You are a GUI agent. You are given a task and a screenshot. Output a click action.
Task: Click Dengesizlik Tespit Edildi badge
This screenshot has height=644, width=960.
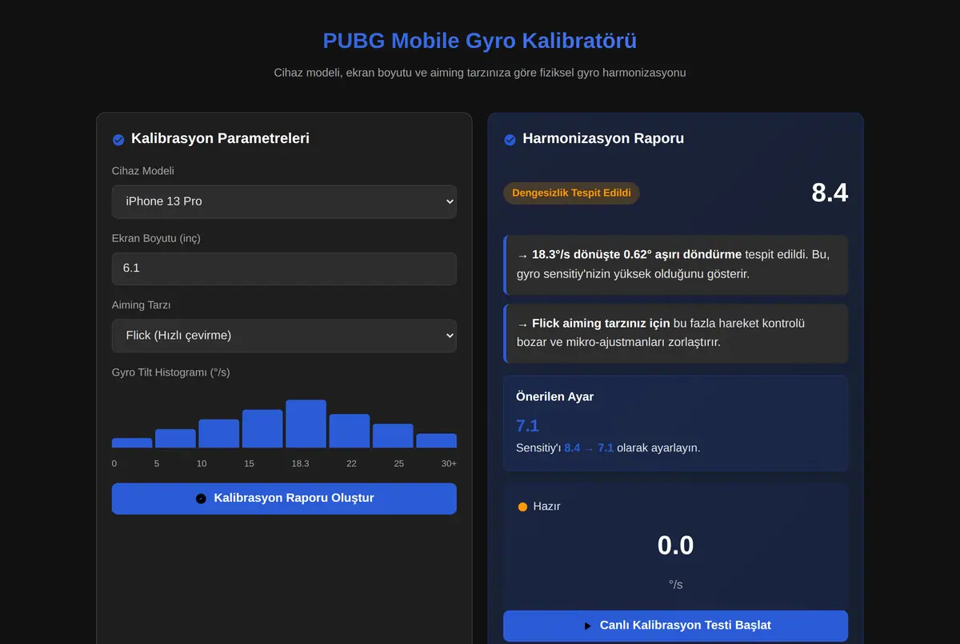[571, 193]
